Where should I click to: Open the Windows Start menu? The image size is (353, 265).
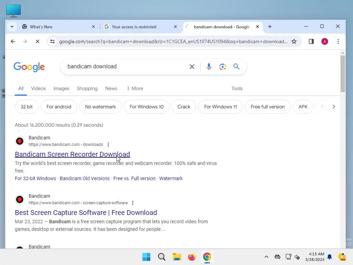pos(146,257)
